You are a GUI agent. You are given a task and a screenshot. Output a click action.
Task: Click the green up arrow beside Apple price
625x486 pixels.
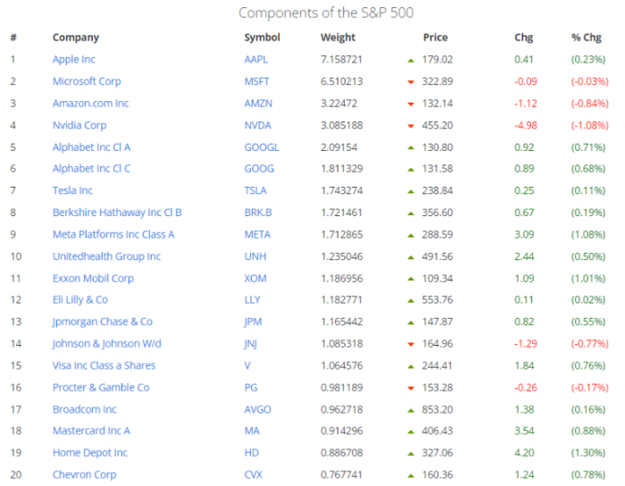coord(411,61)
